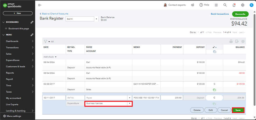
Task: Click the Edit button
Action: pyautogui.click(x=211, y=110)
